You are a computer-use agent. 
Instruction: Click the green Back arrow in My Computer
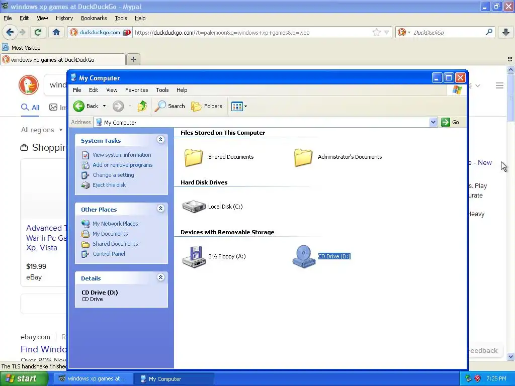(79, 106)
